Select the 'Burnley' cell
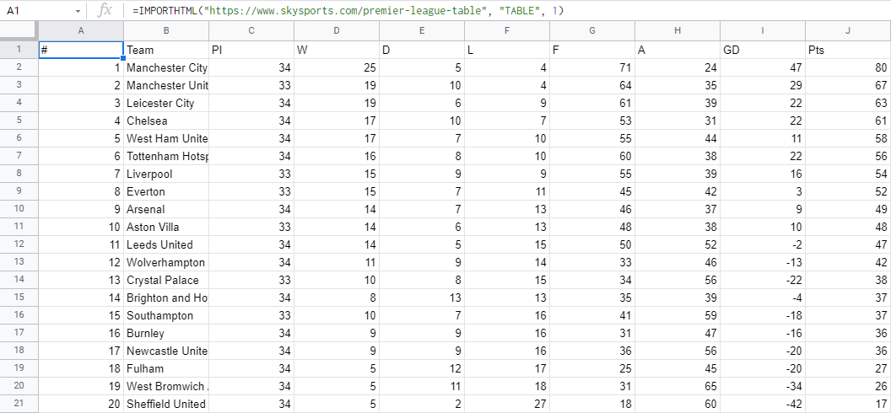The width and height of the screenshot is (891, 413). (x=166, y=333)
